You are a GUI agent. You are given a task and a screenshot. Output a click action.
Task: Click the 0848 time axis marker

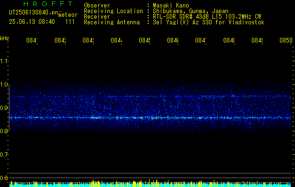coord(229,40)
